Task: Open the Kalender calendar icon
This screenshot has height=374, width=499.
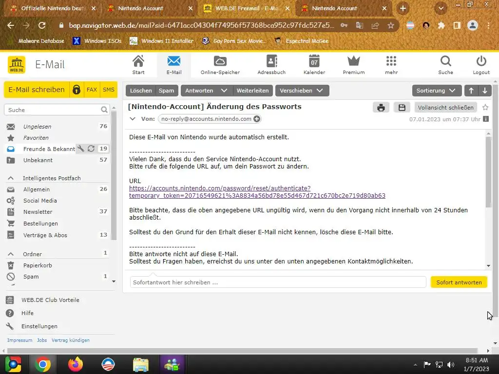Action: tap(314, 65)
